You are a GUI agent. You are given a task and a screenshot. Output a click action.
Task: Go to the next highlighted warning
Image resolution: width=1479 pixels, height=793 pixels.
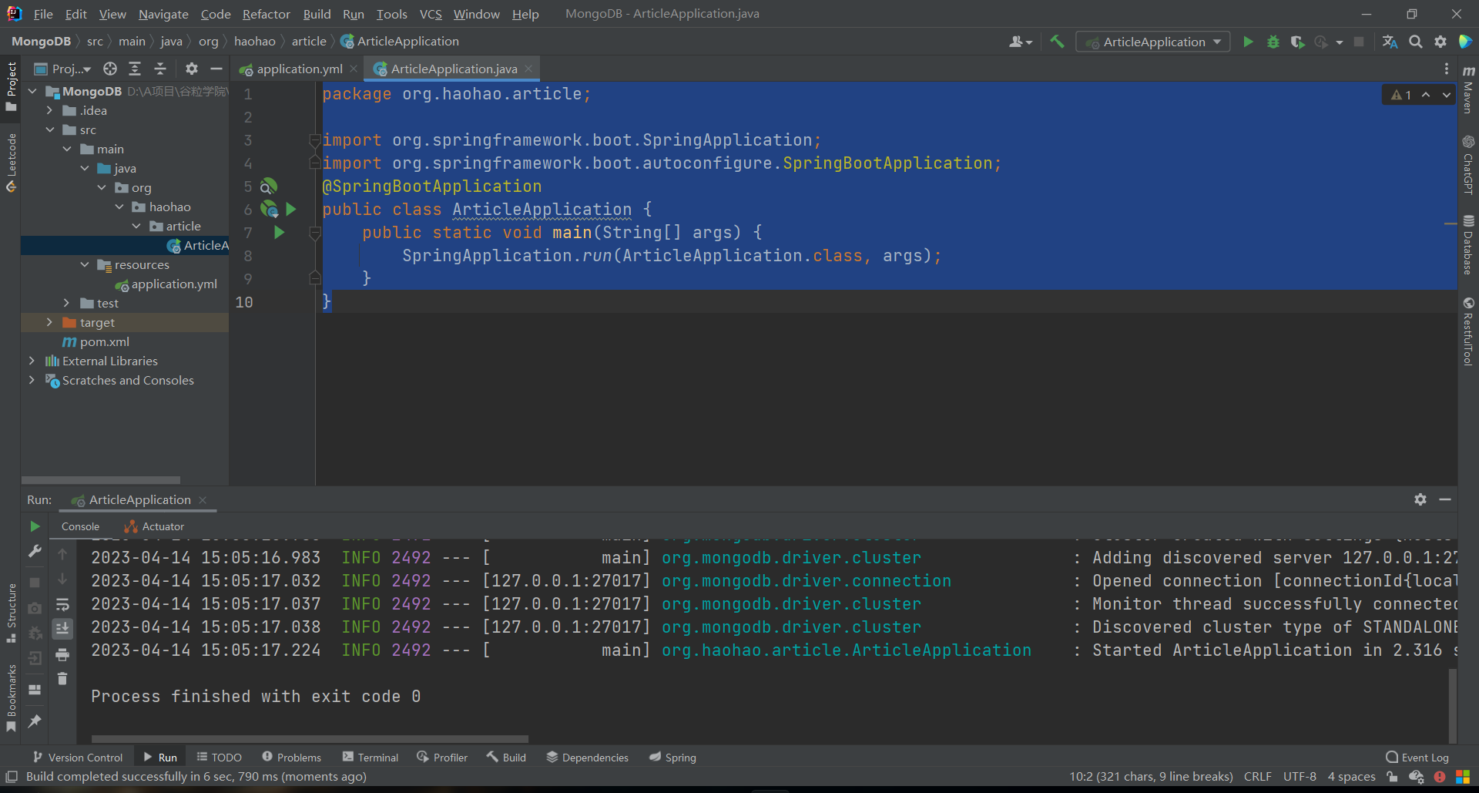pos(1447,95)
